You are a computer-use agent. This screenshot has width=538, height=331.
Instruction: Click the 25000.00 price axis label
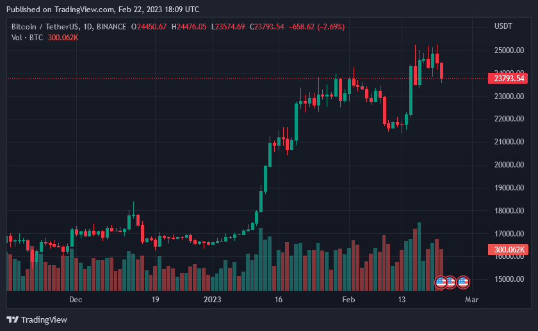click(x=509, y=50)
